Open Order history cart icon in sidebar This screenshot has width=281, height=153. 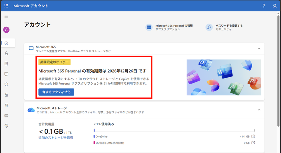6,105
